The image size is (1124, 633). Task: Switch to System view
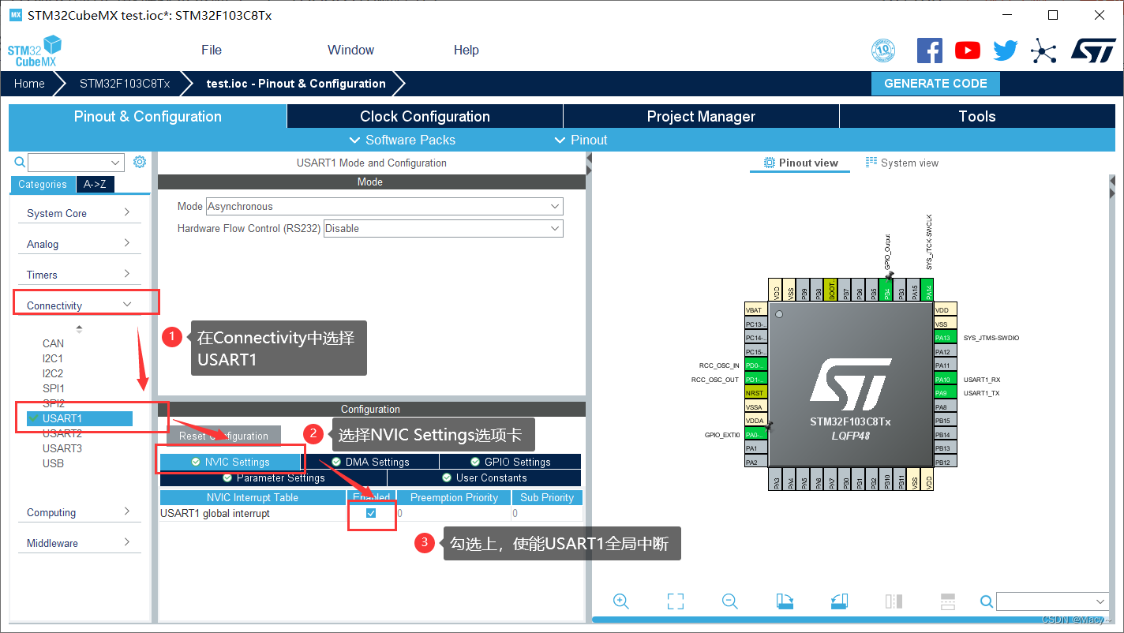901,163
